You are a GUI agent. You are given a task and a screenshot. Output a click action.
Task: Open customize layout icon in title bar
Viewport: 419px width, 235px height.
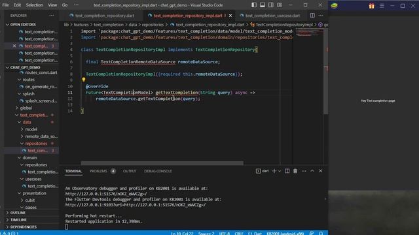pos(280,5)
